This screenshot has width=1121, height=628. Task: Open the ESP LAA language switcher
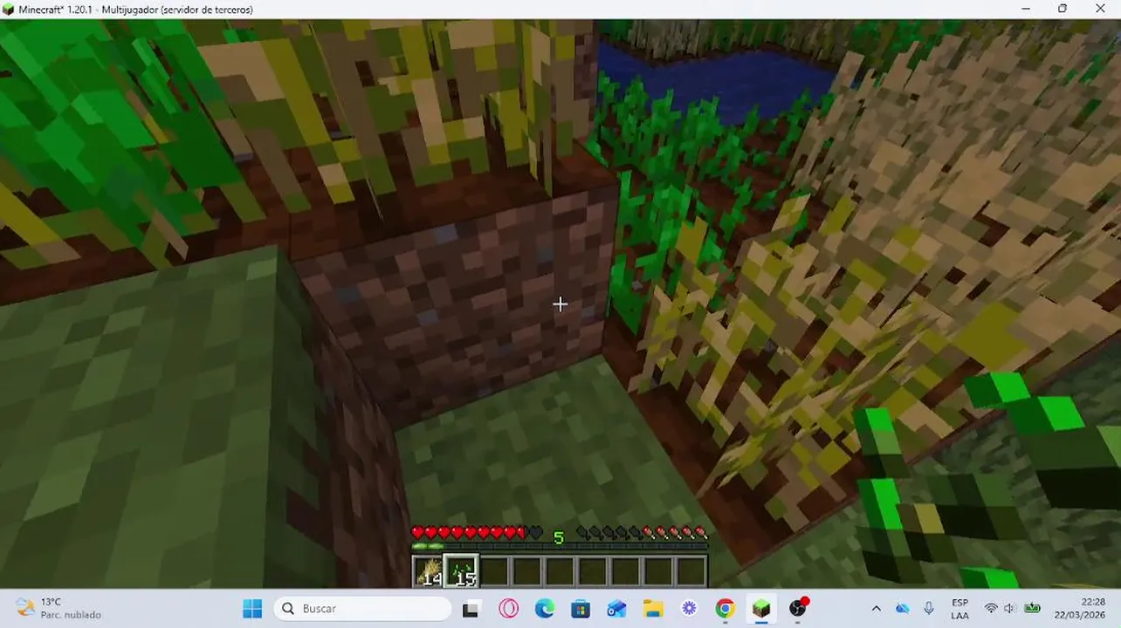(x=959, y=608)
